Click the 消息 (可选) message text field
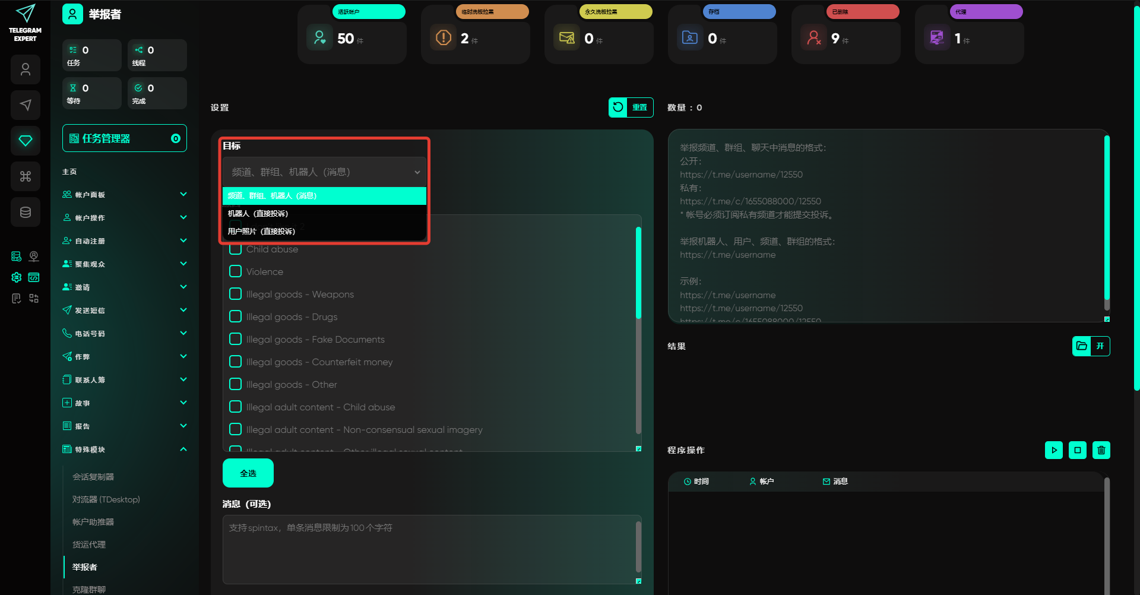1140x595 pixels. (429, 549)
